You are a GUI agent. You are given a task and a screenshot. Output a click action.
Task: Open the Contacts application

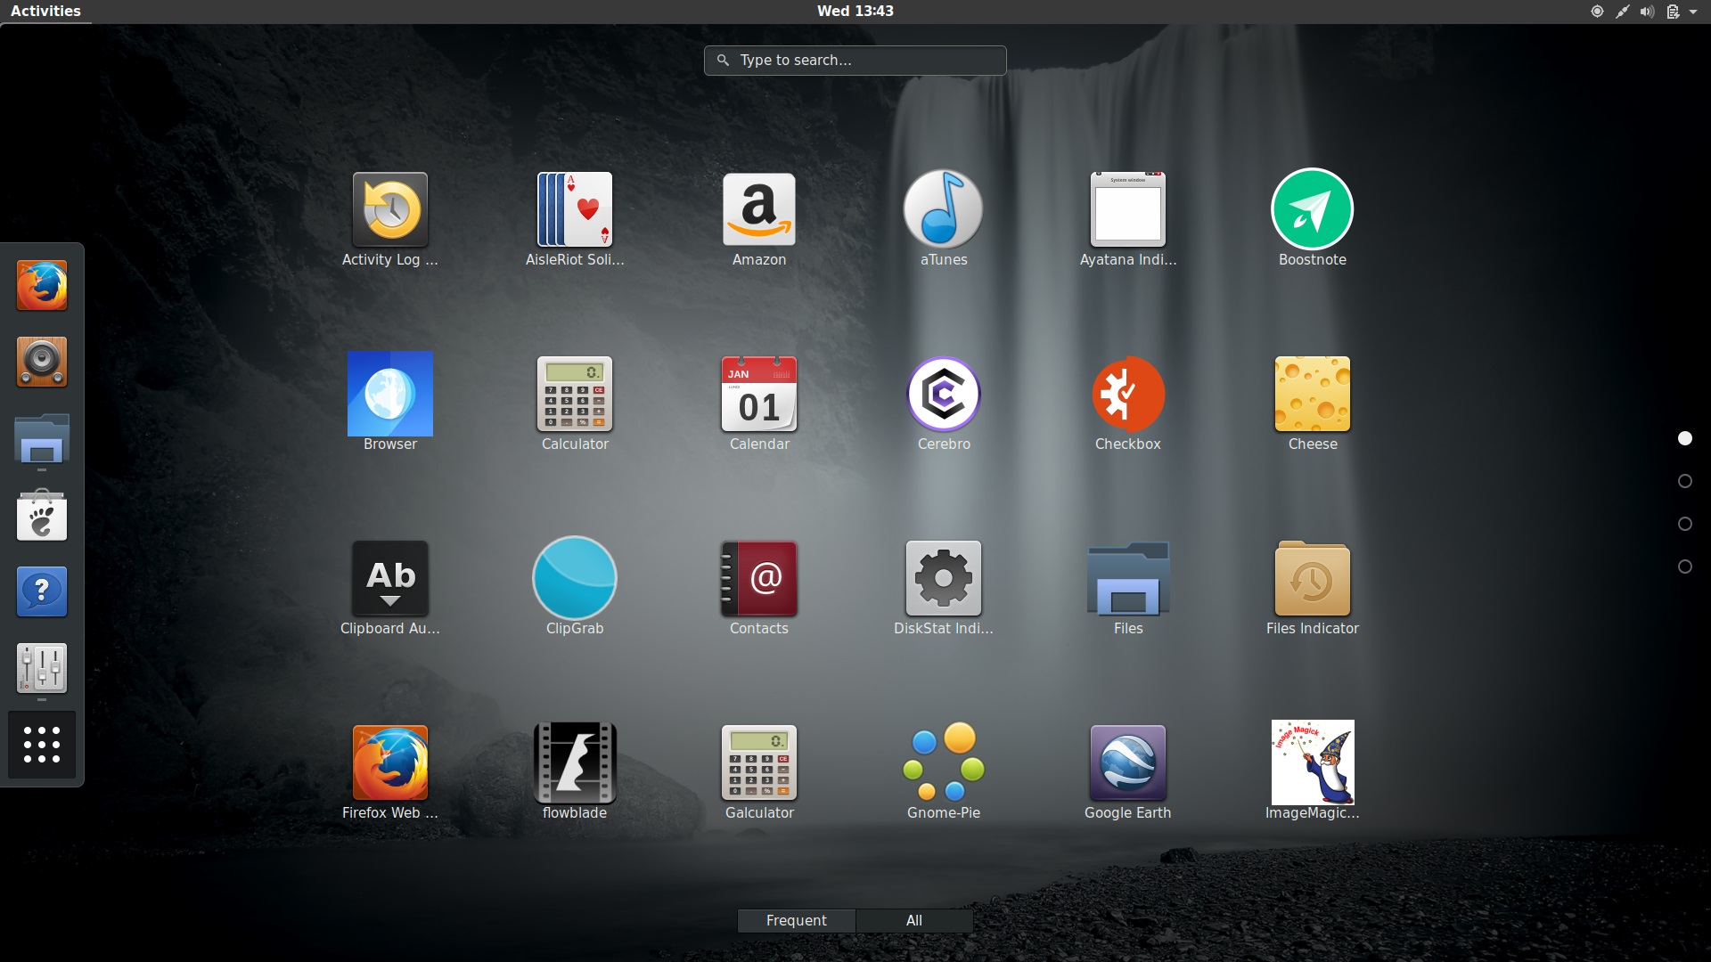coord(758,577)
